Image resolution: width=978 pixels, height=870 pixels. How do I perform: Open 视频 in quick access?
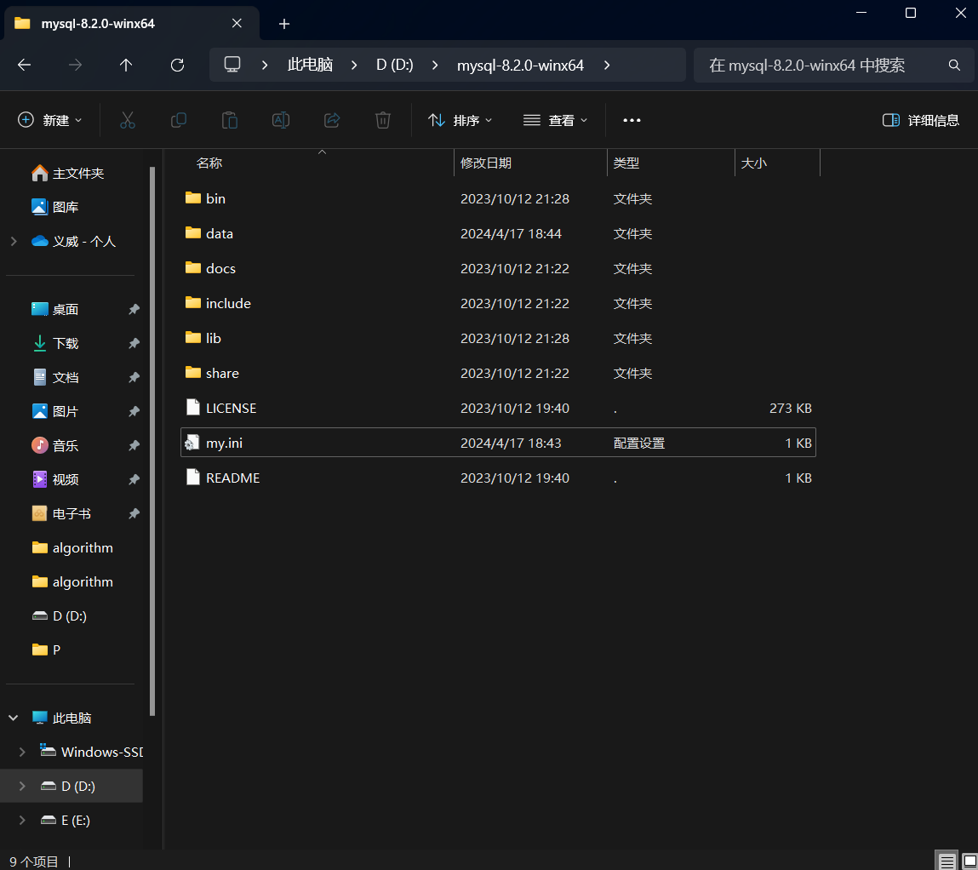pos(54,479)
